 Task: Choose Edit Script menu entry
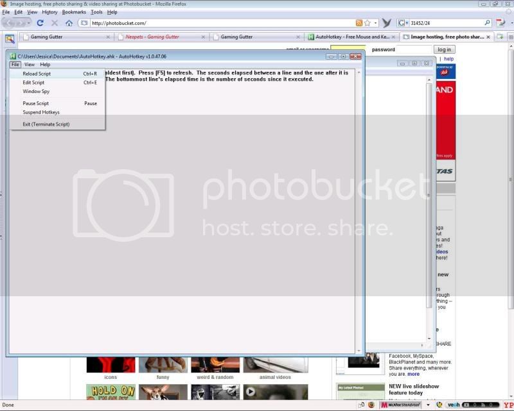tap(33, 83)
